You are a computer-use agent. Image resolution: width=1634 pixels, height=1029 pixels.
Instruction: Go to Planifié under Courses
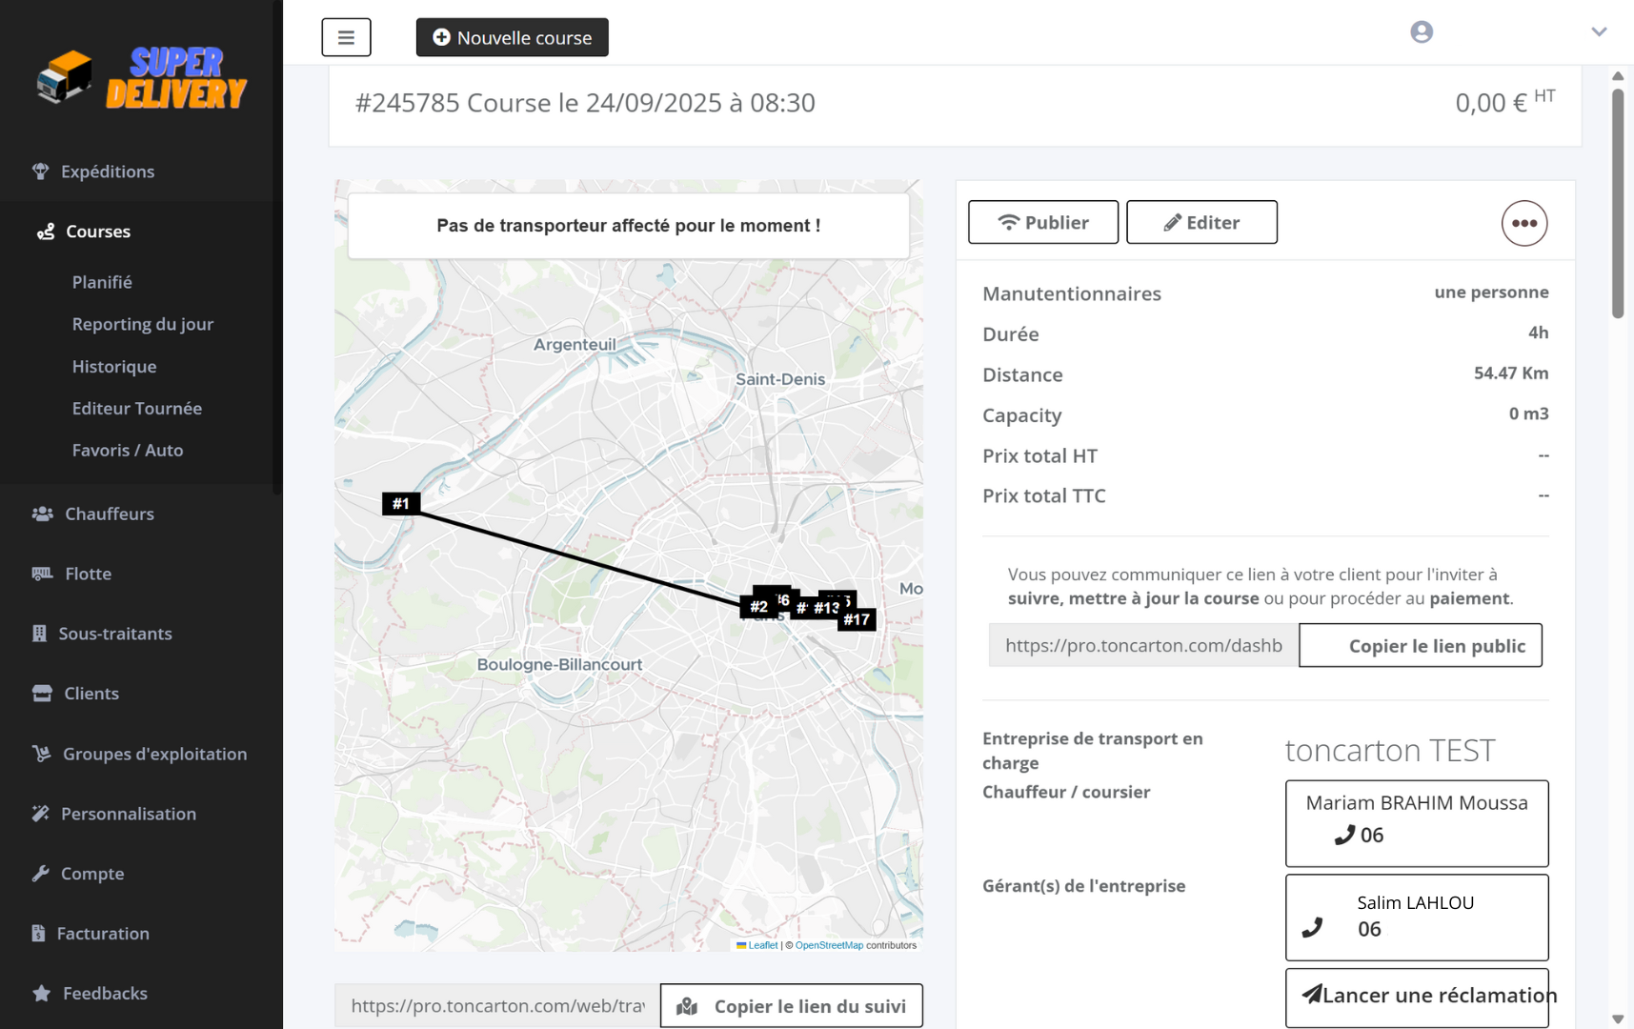102,282
